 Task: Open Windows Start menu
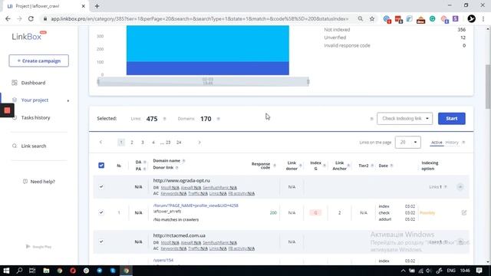(x=6, y=271)
